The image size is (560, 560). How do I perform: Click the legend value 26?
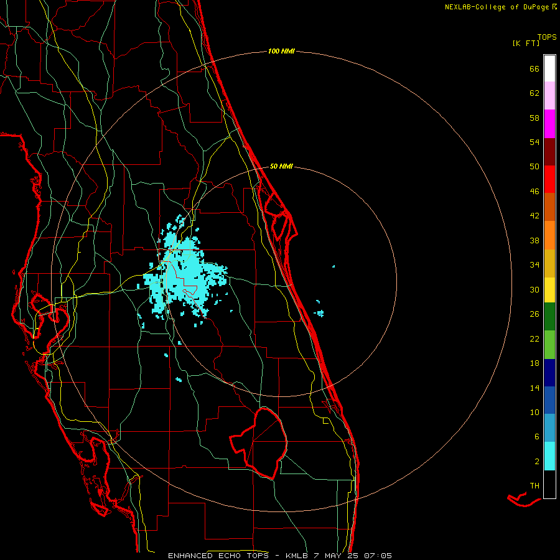point(534,314)
